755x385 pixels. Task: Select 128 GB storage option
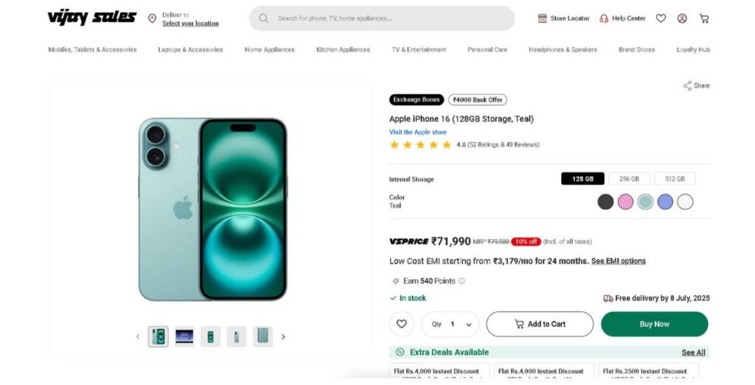[x=582, y=179]
